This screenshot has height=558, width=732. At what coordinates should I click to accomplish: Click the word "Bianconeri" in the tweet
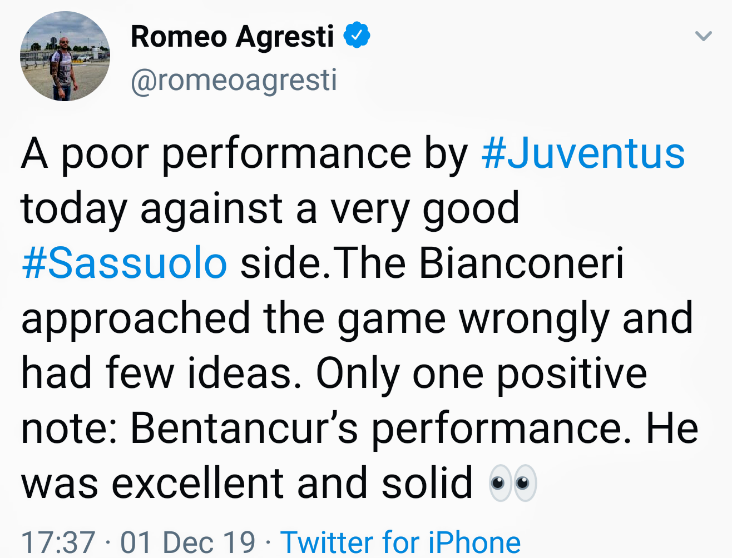tap(521, 263)
